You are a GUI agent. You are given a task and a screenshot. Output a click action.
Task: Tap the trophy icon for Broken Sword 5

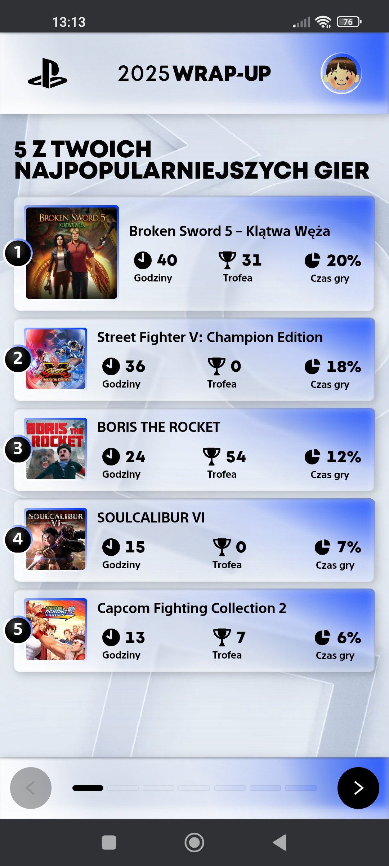click(x=227, y=260)
